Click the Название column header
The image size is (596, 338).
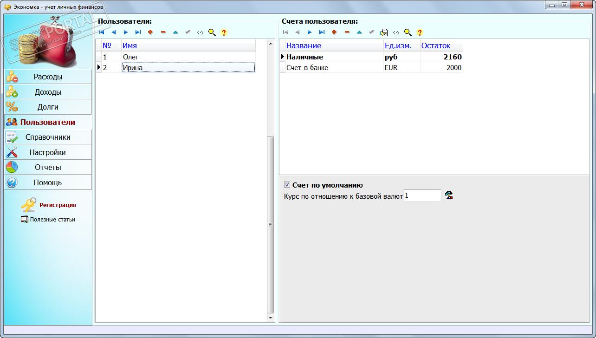(334, 45)
